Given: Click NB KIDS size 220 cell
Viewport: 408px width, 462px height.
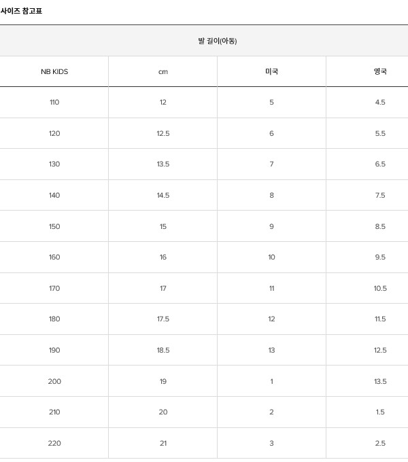Looking at the screenshot, I should click(54, 443).
